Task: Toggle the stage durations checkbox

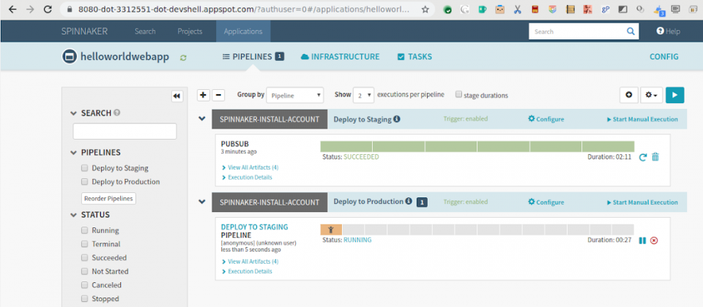Action: tap(458, 94)
